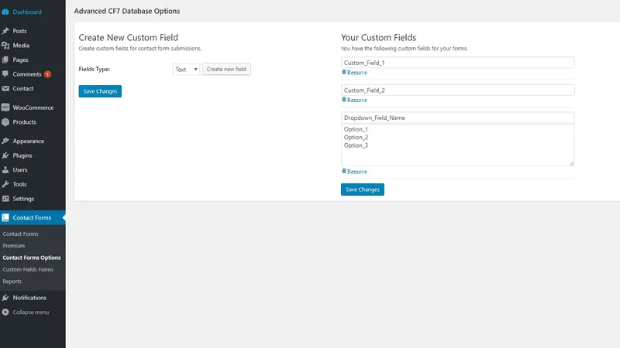Click the Pages icon in sidebar
The height and width of the screenshot is (348, 620).
5,60
